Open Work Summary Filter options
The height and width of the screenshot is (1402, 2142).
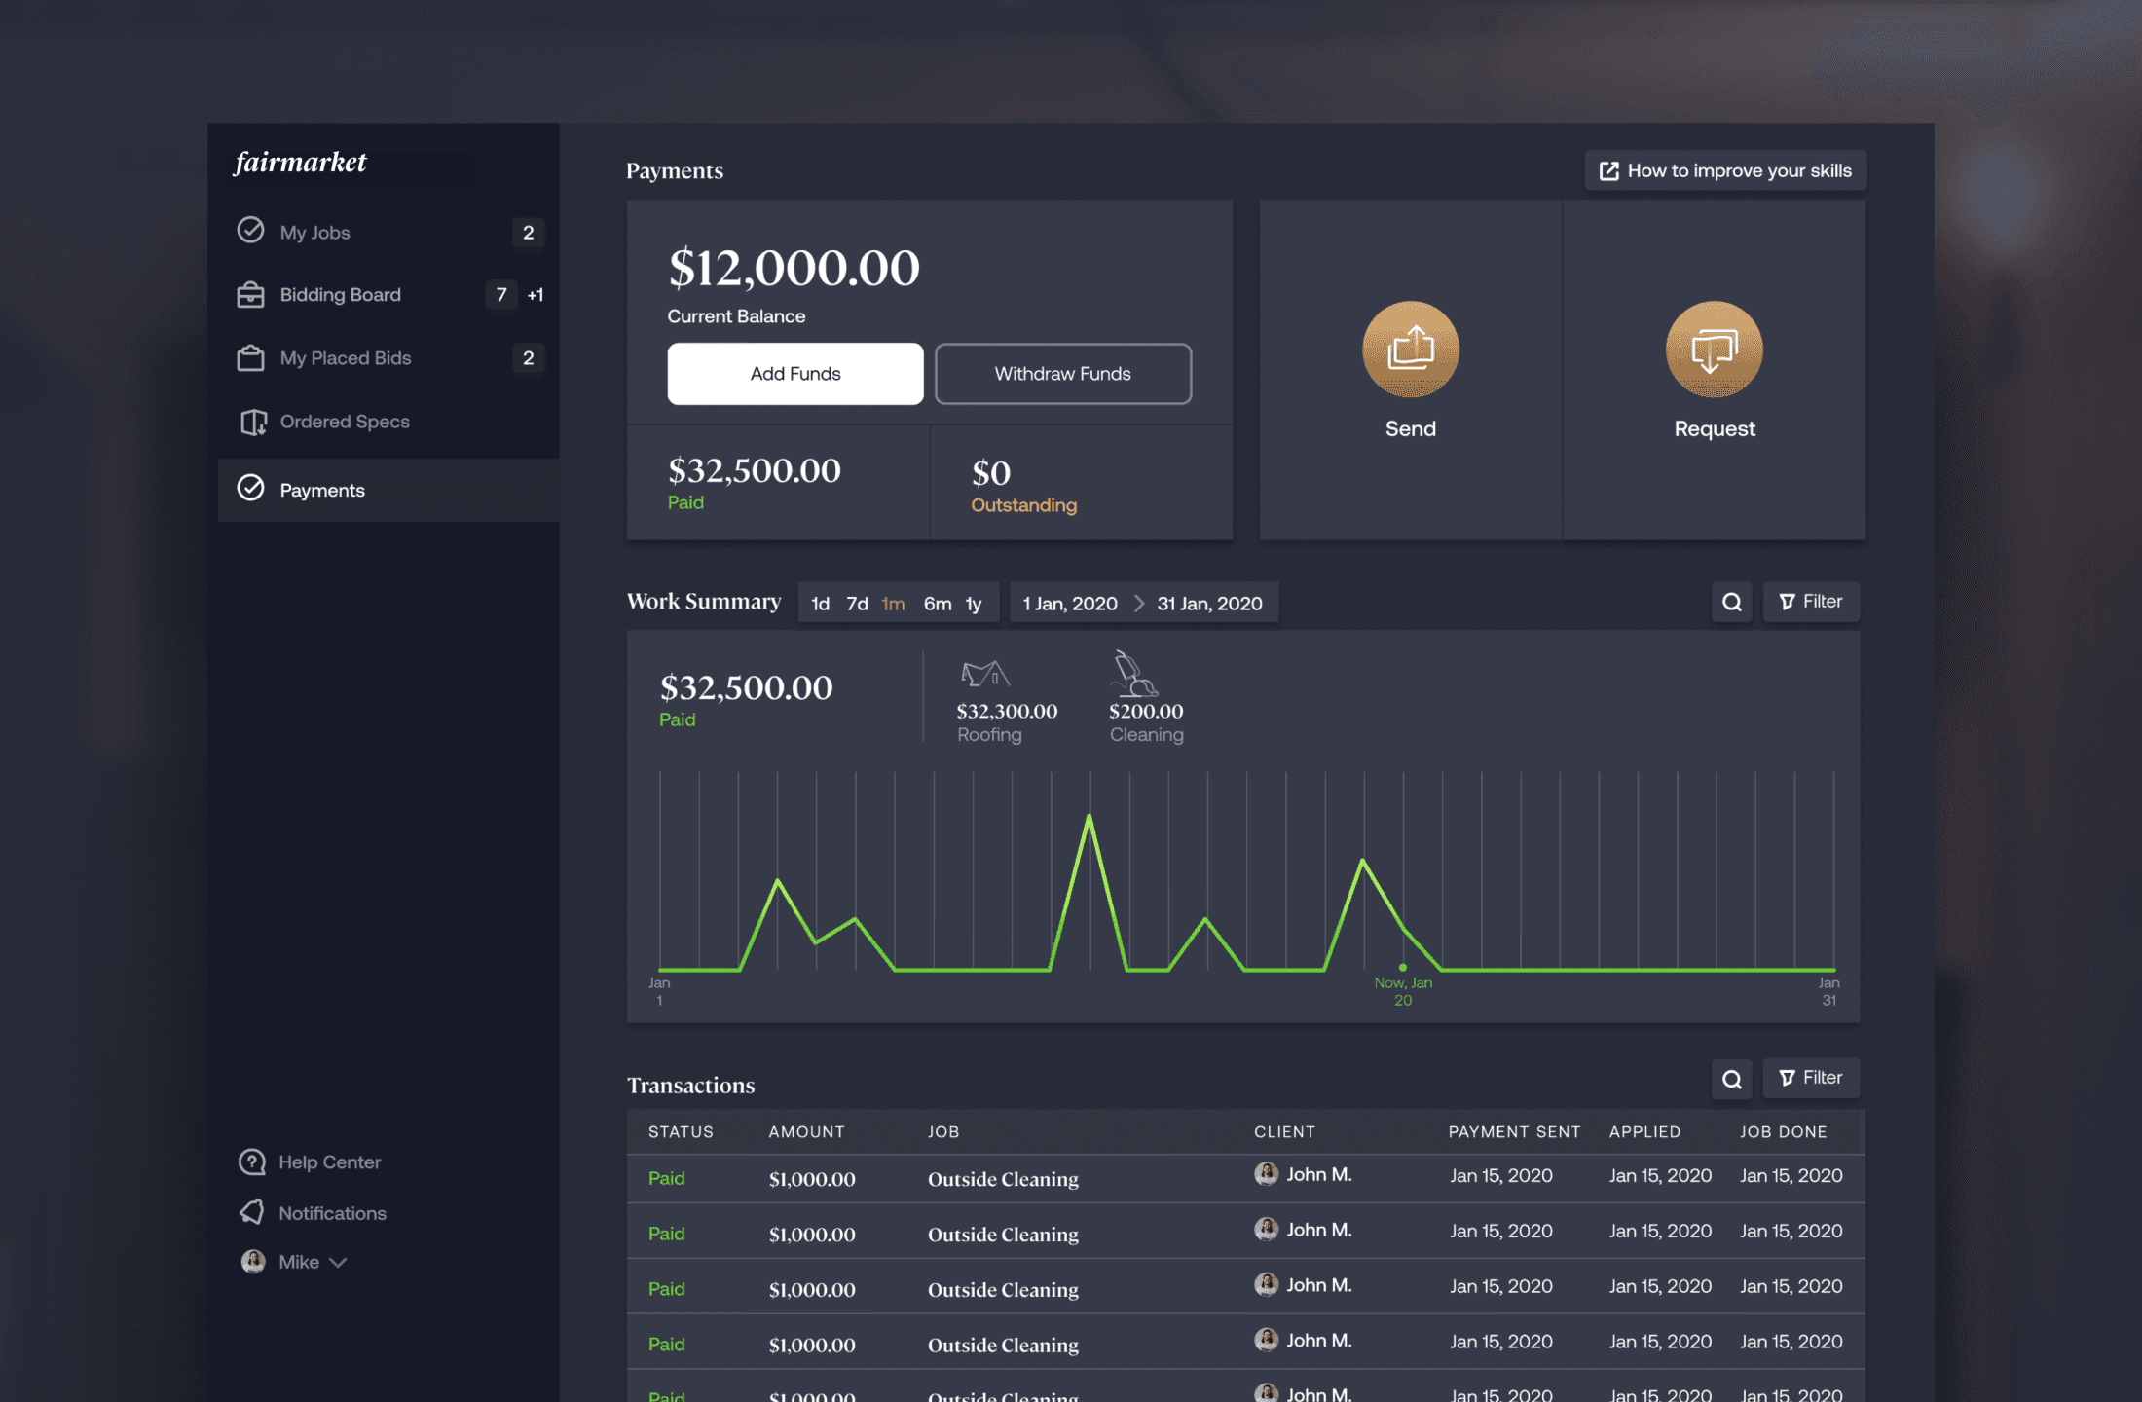pos(1811,602)
